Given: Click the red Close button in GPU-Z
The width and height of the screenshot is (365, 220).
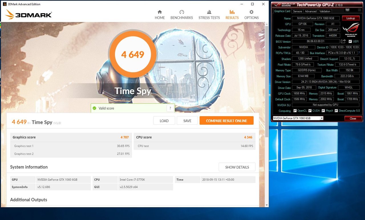Looking at the screenshot, I should [x=353, y=118].
